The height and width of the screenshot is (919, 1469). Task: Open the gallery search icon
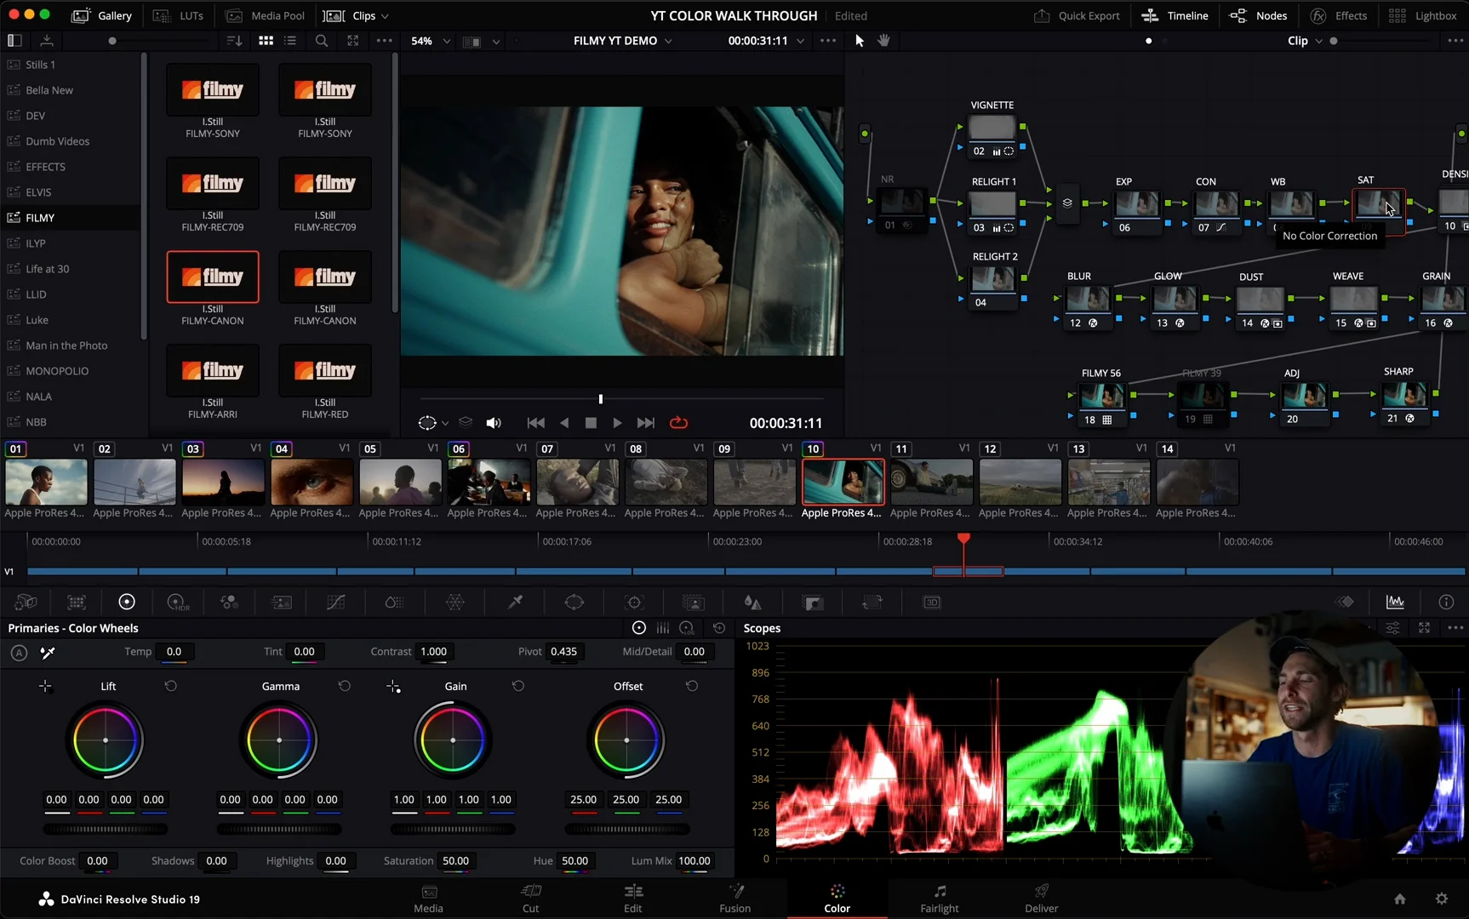tap(322, 41)
